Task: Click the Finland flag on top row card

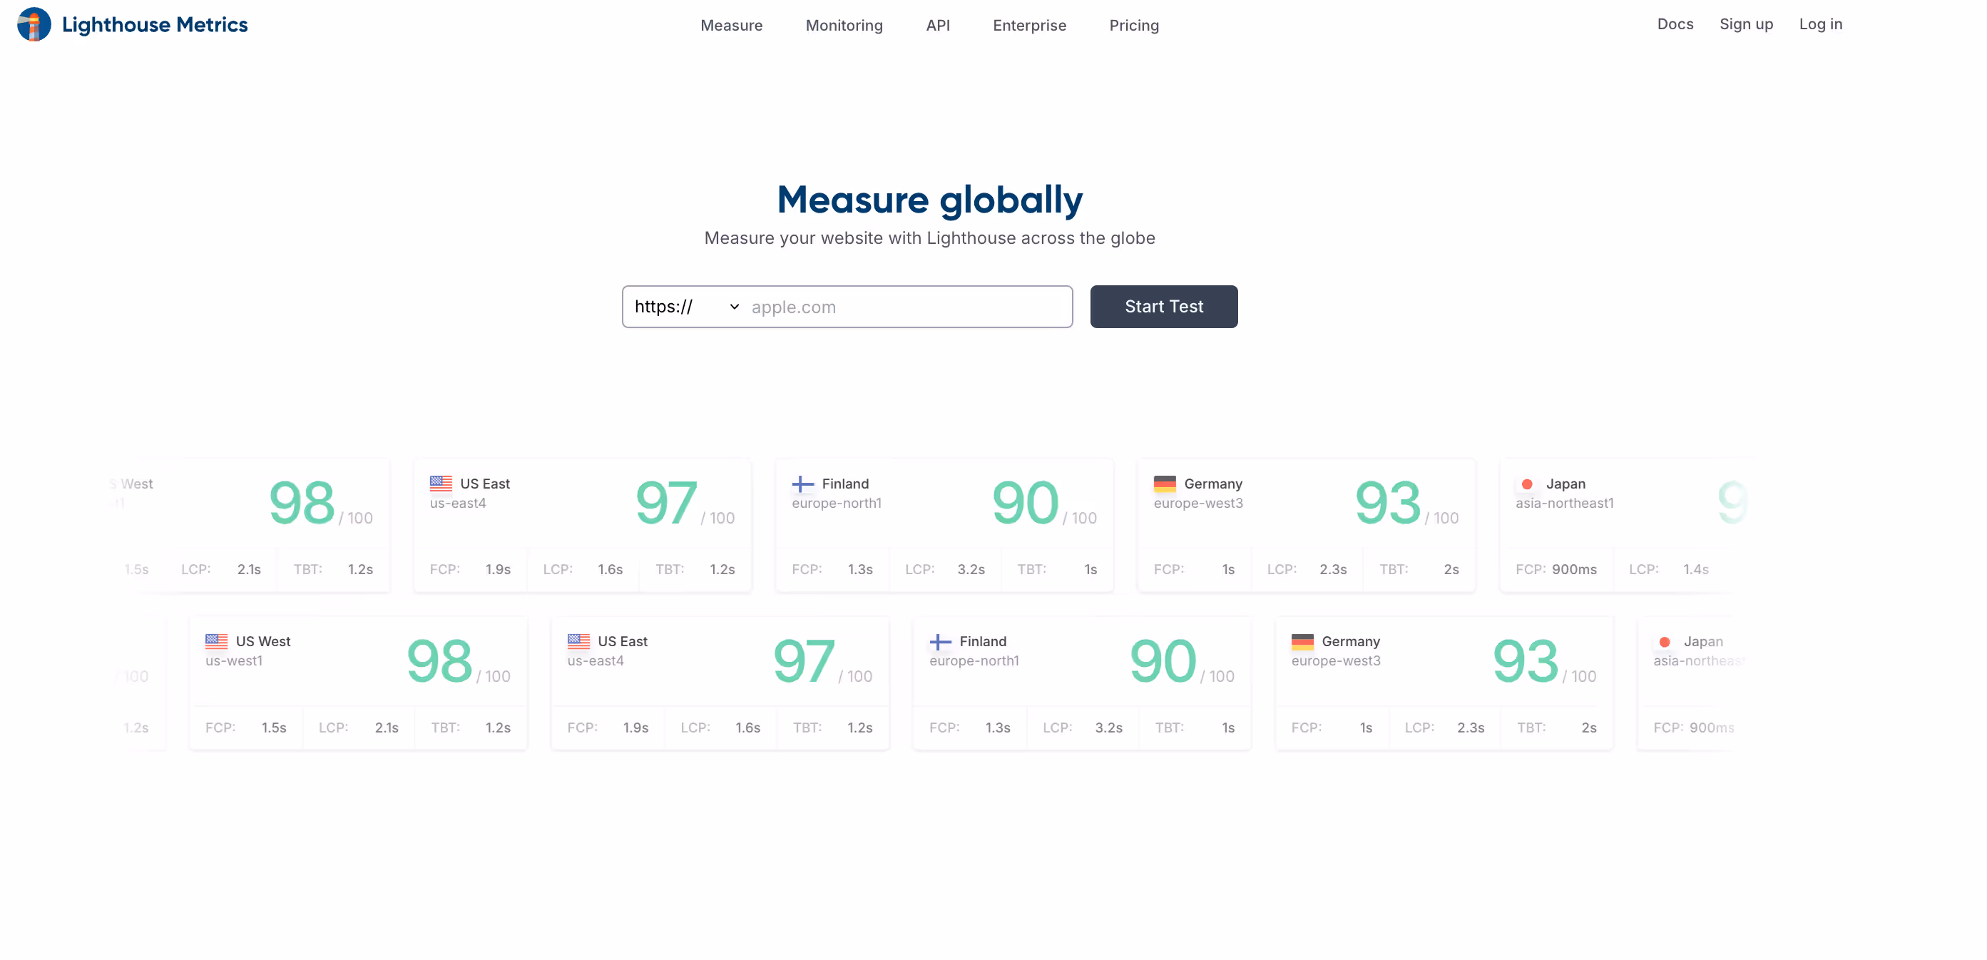Action: (802, 484)
